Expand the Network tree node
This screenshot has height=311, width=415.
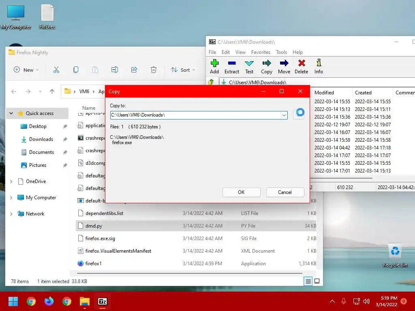point(11,214)
